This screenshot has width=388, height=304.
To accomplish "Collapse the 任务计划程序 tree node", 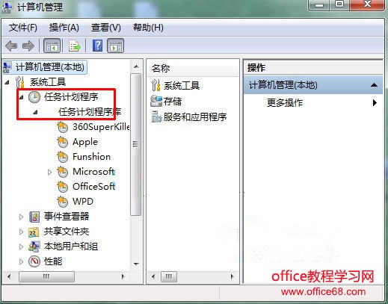I will 22,97.
